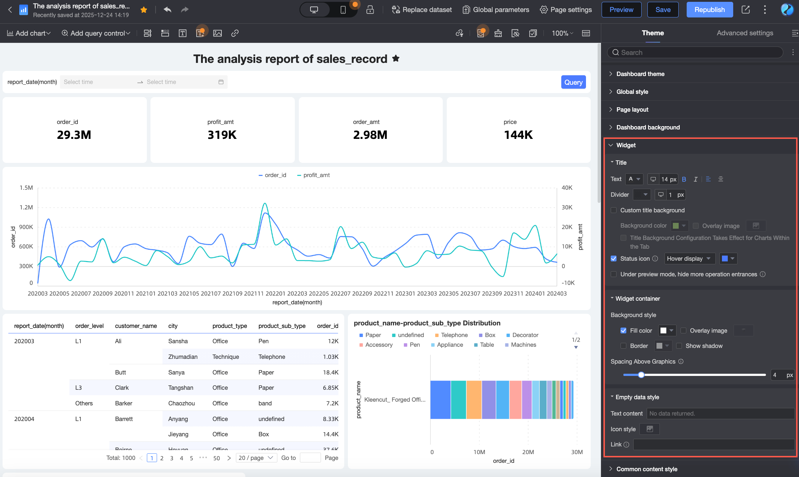Switch to mobile layout view icon

click(x=343, y=10)
